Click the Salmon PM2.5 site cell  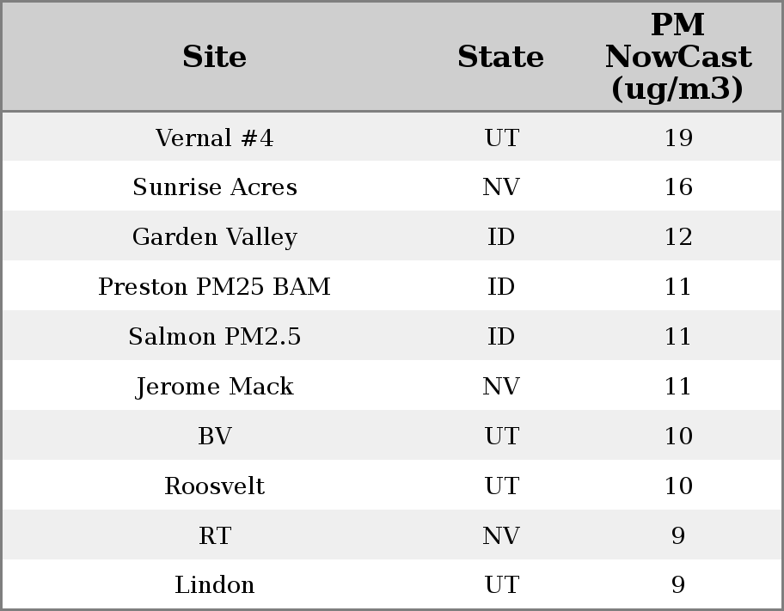click(215, 336)
